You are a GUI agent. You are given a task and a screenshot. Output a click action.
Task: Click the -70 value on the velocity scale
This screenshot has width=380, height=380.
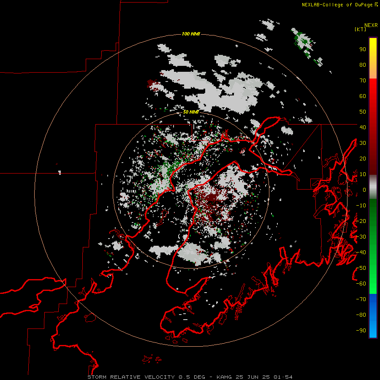point(361,299)
